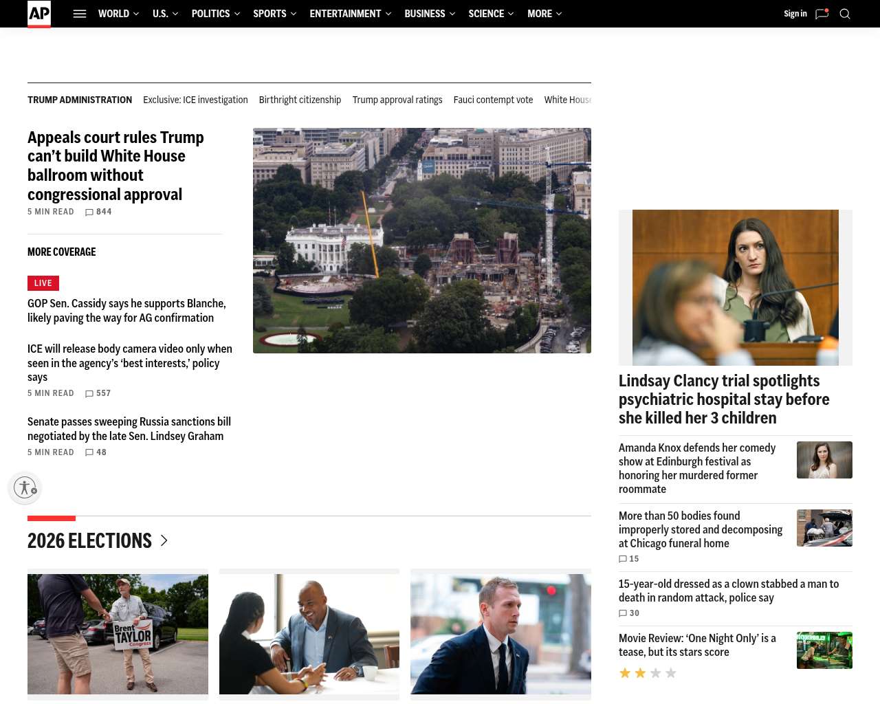Open the 'One Night Only' movie review
This screenshot has width=880, height=704.
click(x=697, y=645)
